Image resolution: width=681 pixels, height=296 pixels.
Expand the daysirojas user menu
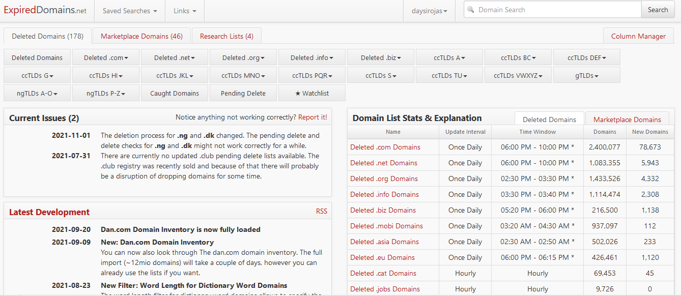429,11
